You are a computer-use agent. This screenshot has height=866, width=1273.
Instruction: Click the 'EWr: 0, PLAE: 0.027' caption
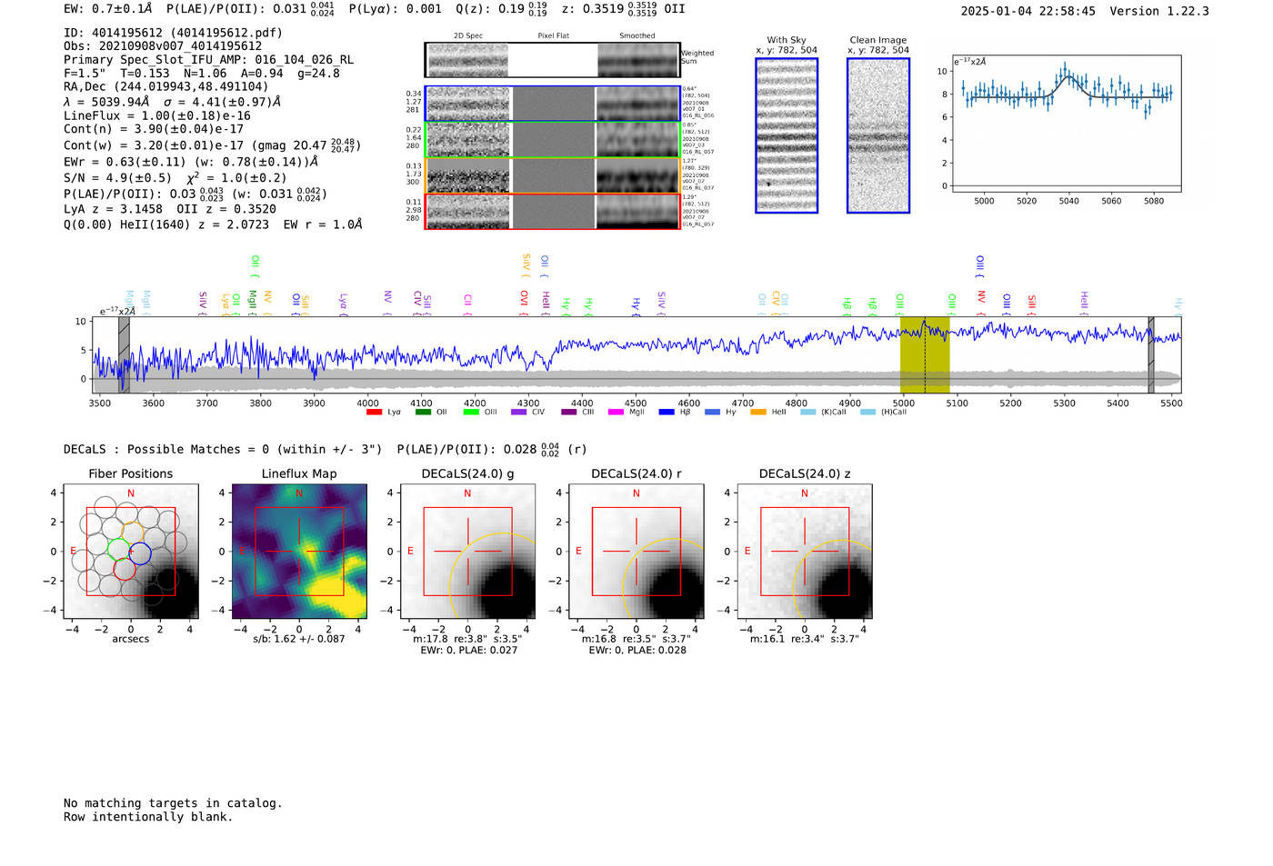point(469,651)
